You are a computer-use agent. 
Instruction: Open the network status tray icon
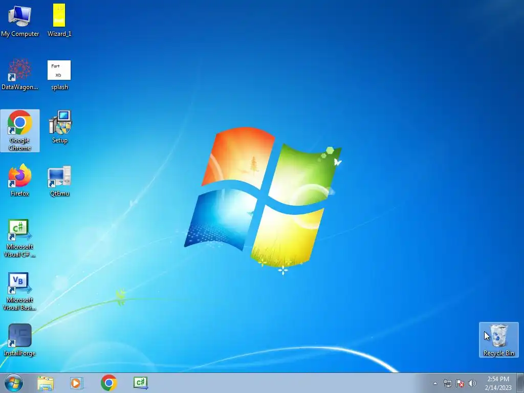447,383
